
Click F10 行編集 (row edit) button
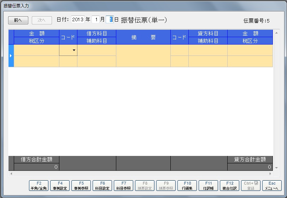pyautogui.click(x=187, y=186)
